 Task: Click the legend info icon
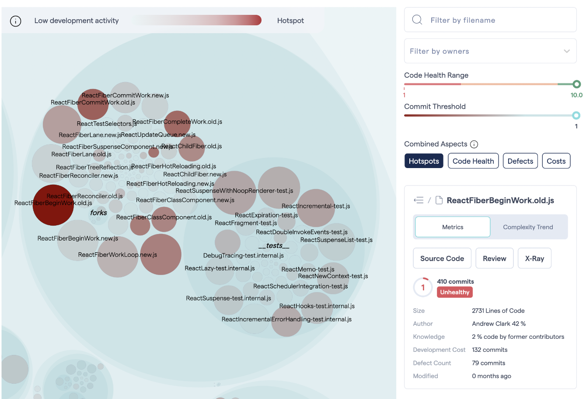16,21
